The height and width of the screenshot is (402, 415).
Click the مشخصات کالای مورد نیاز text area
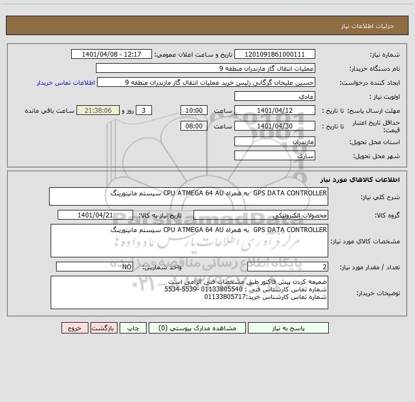(189, 241)
